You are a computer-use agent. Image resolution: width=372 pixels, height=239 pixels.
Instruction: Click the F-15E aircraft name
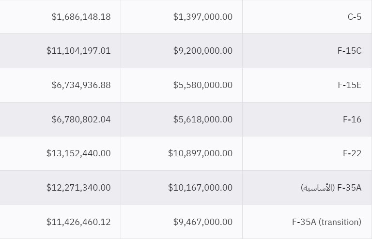[x=349, y=85]
